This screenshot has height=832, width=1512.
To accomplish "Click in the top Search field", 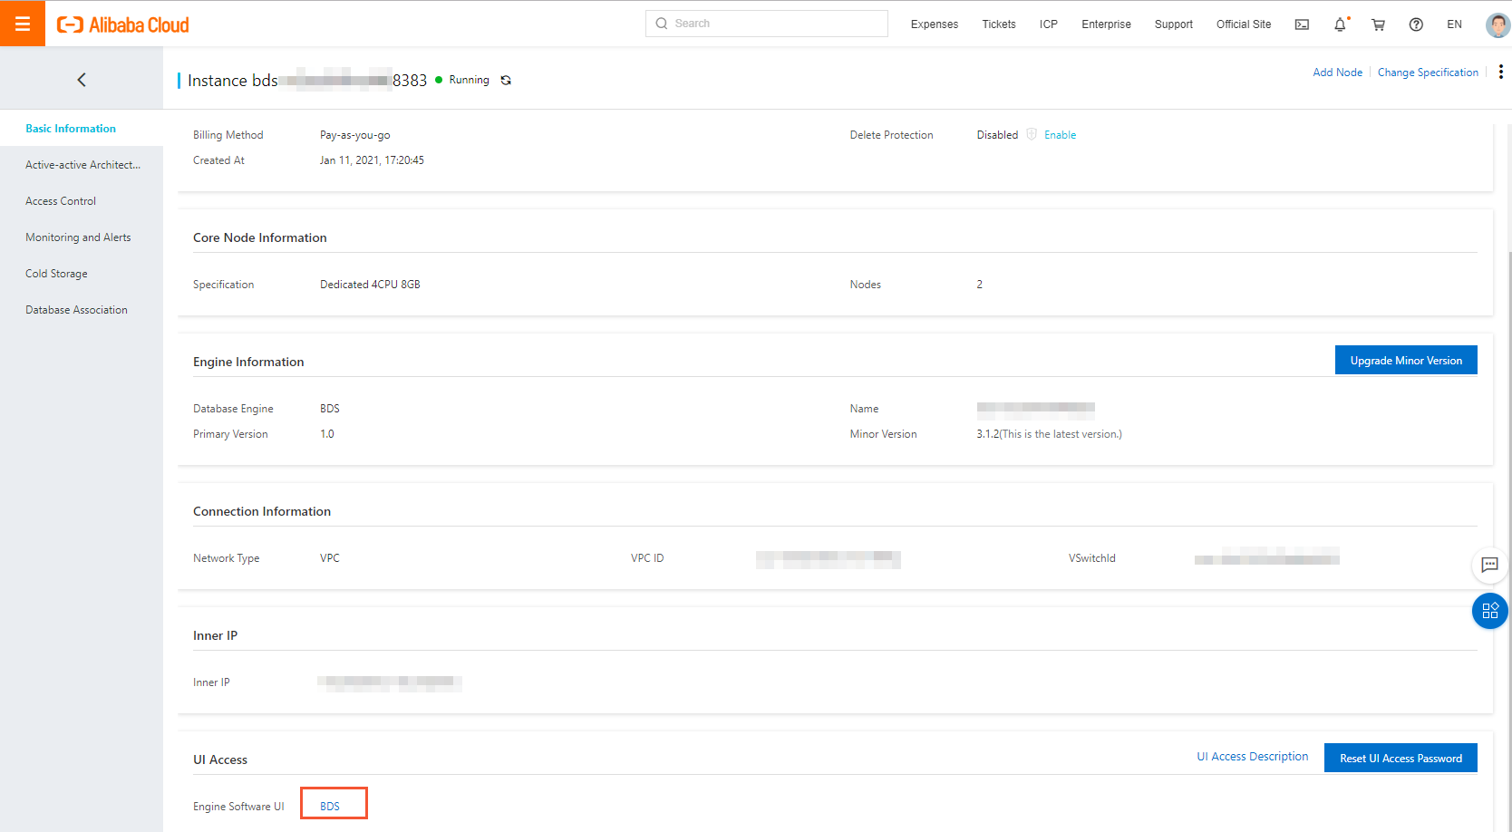I will pos(767,24).
